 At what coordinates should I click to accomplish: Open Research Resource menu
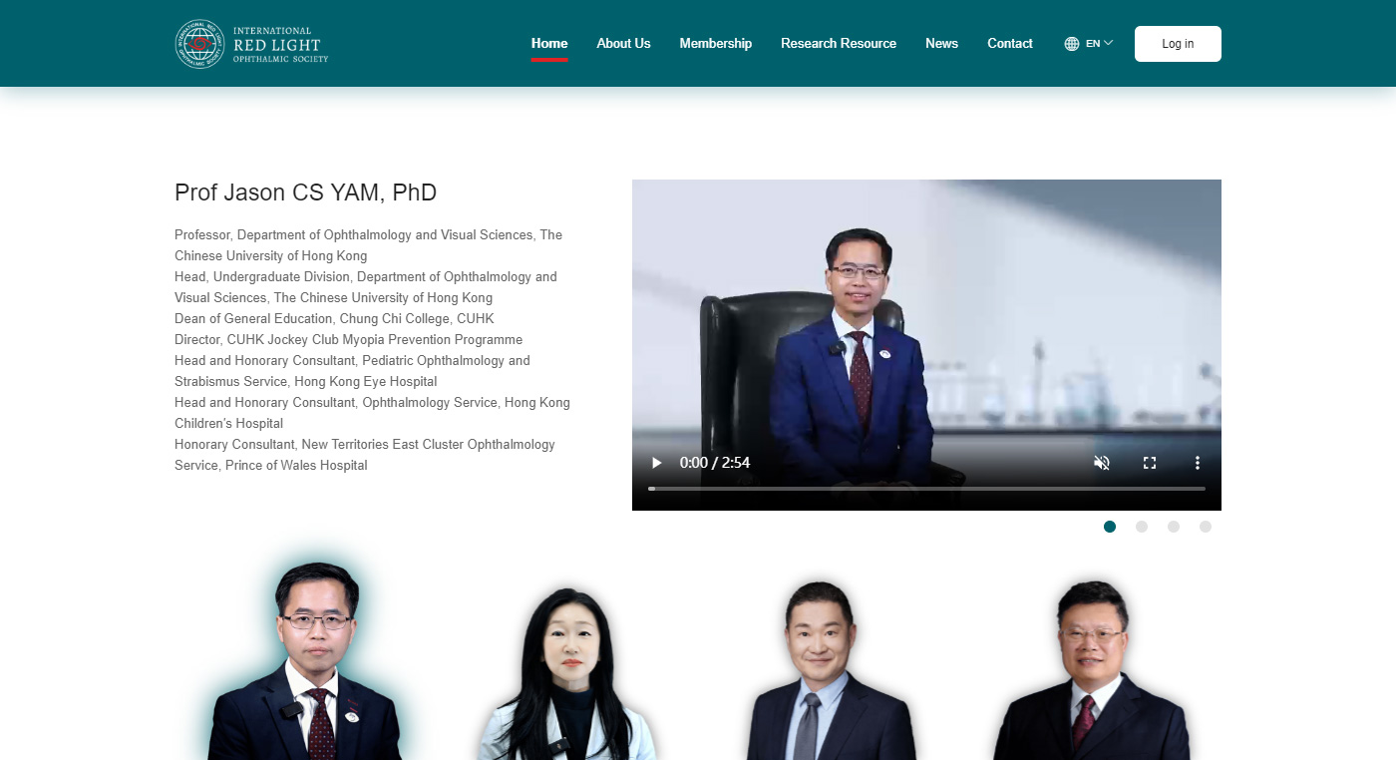[838, 43]
